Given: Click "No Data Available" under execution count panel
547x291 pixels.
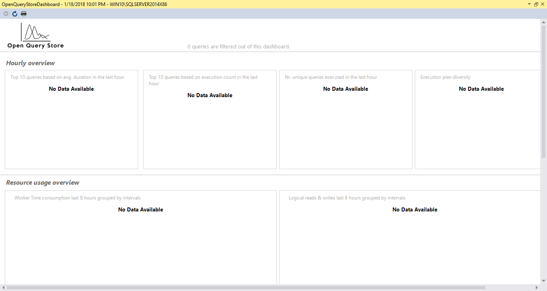Looking at the screenshot, I should (210, 95).
